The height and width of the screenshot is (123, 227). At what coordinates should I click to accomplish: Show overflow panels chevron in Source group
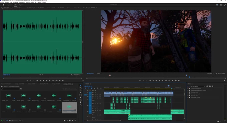(84, 8)
